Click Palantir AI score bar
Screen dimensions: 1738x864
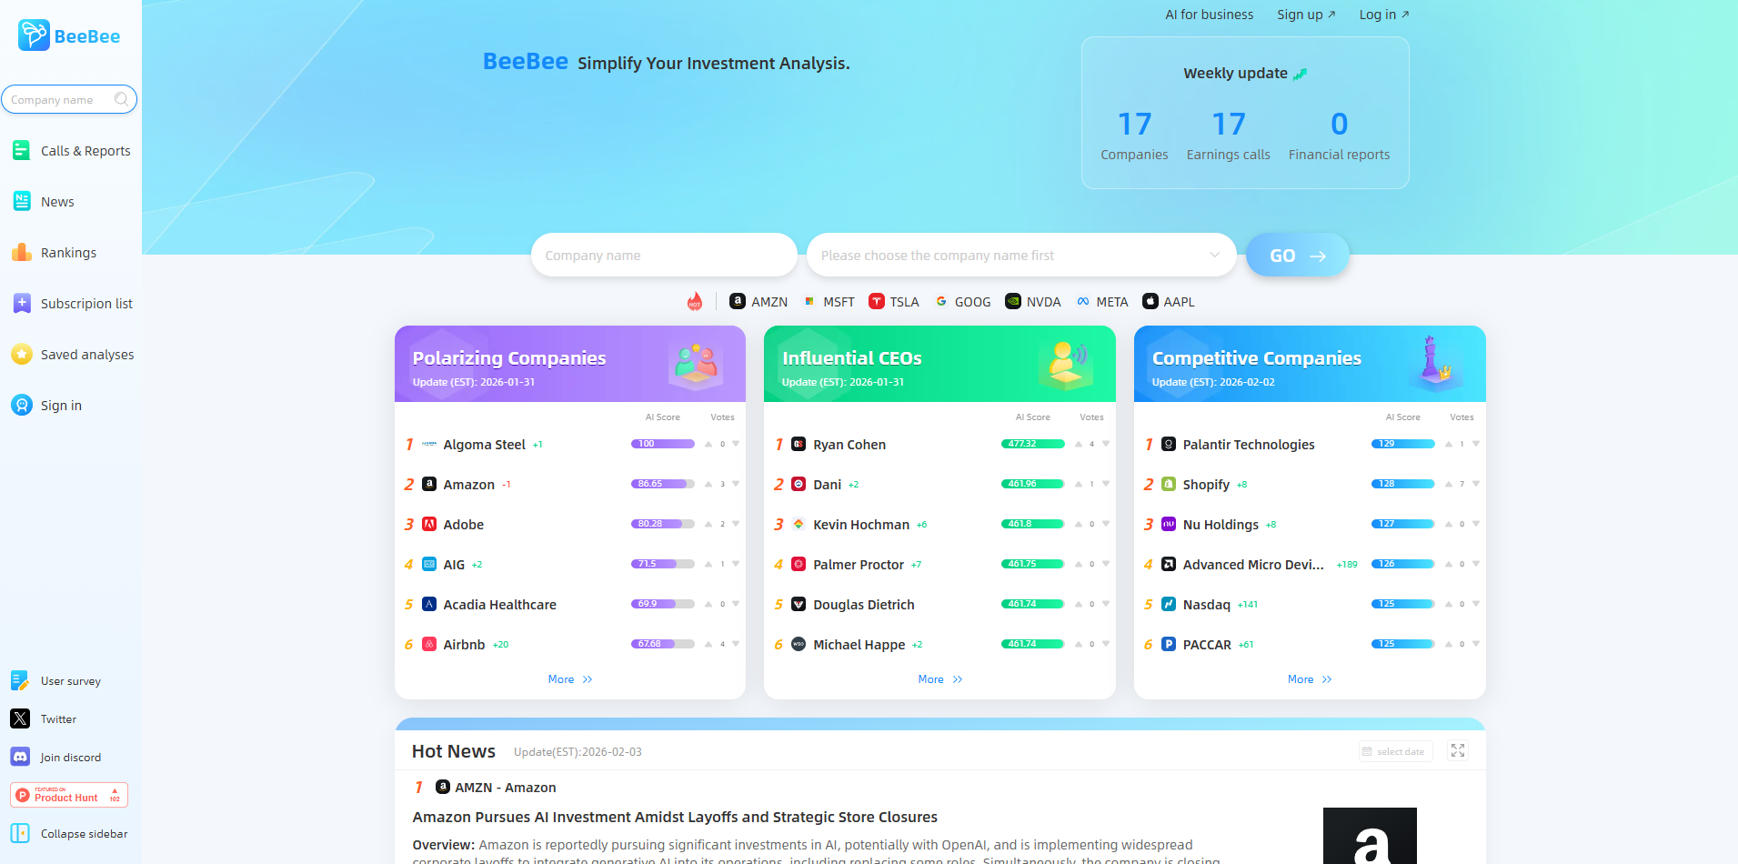(x=1403, y=444)
